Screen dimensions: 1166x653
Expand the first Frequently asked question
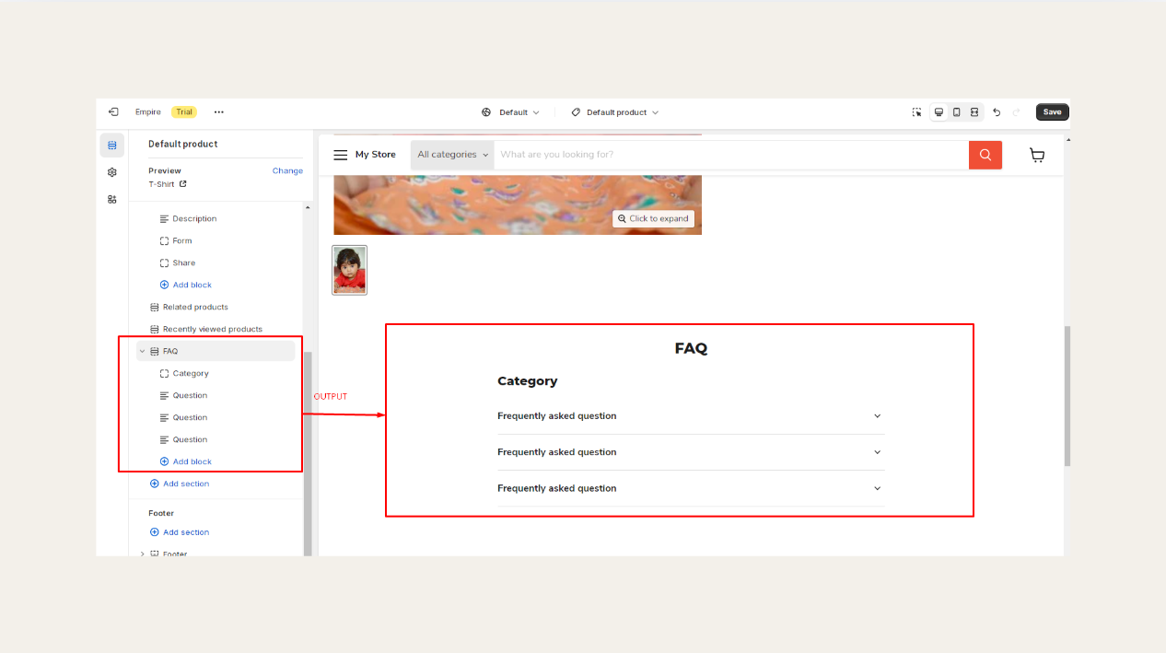tap(691, 416)
